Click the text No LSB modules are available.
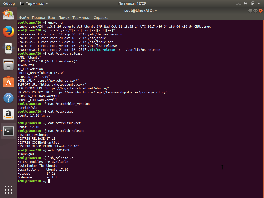Viewport: 264px width, 198px height. [x=44, y=162]
